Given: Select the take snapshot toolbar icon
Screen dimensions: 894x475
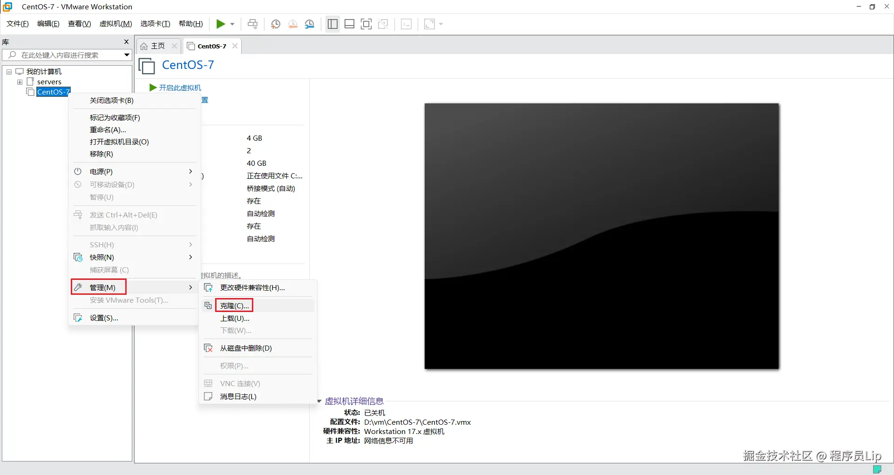Looking at the screenshot, I should click(x=275, y=24).
